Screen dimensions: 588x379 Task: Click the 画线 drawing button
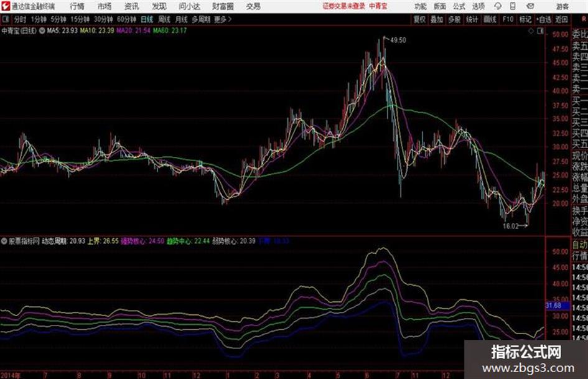[490, 19]
